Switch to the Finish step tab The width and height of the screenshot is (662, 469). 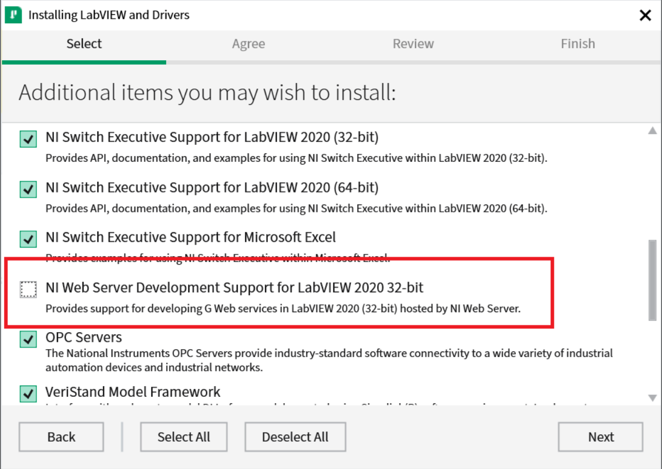[x=578, y=44]
